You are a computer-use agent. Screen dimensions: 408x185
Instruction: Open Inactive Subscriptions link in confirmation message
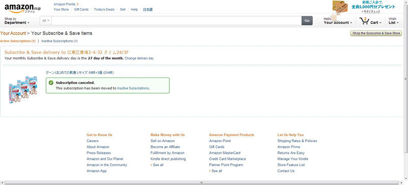click(133, 88)
